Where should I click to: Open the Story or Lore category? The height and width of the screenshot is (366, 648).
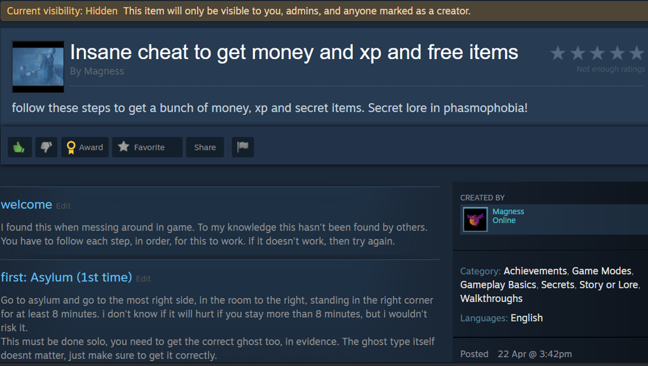[x=609, y=285]
